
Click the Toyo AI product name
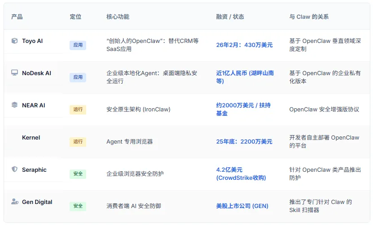point(32,41)
